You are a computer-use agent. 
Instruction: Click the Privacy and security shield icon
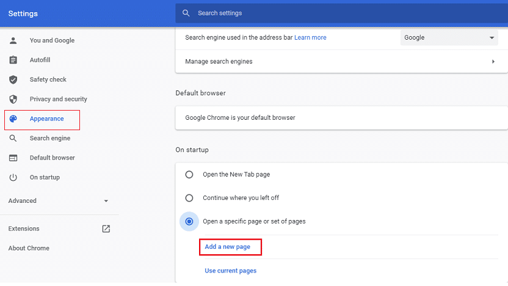tap(13, 99)
